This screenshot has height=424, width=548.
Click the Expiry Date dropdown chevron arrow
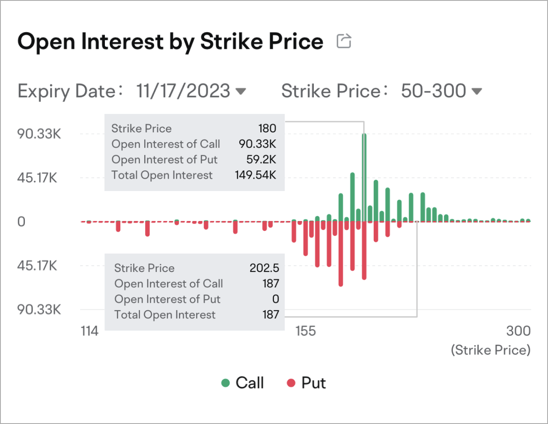[241, 91]
